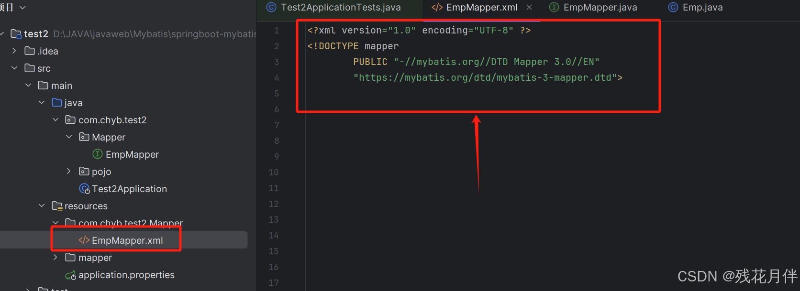Click the EmpMapper.xml file icon in tree

(x=84, y=240)
